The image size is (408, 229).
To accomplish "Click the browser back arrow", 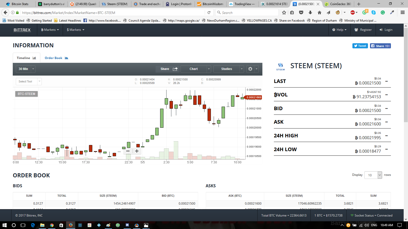I will pyautogui.click(x=6, y=12).
